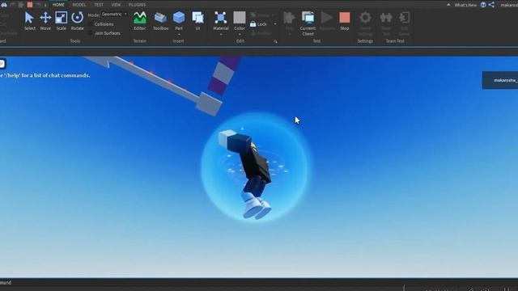Screen dimensions: 518x291
Task: Open the Toolbox panel
Action: pos(160,21)
